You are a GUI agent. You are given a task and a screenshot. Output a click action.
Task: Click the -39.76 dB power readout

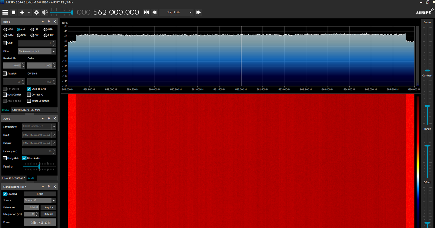(40, 222)
